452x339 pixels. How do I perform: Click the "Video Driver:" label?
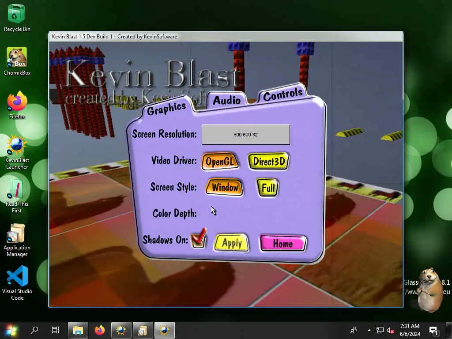tap(174, 160)
